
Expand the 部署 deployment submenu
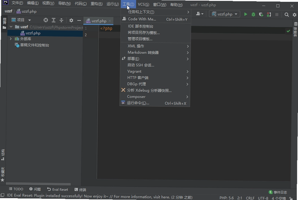(x=155, y=59)
